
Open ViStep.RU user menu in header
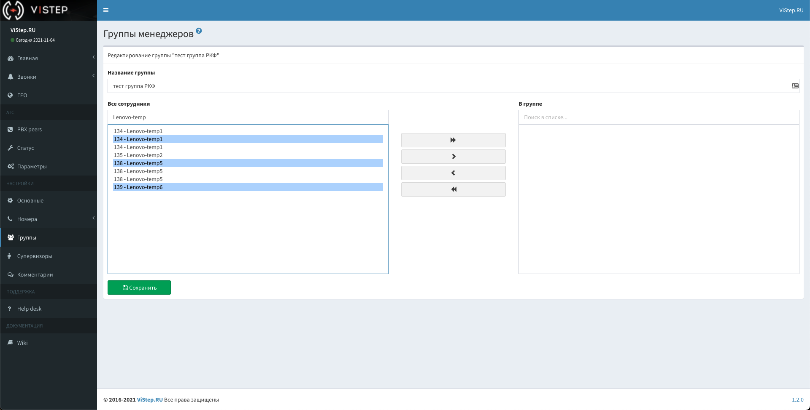(791, 10)
